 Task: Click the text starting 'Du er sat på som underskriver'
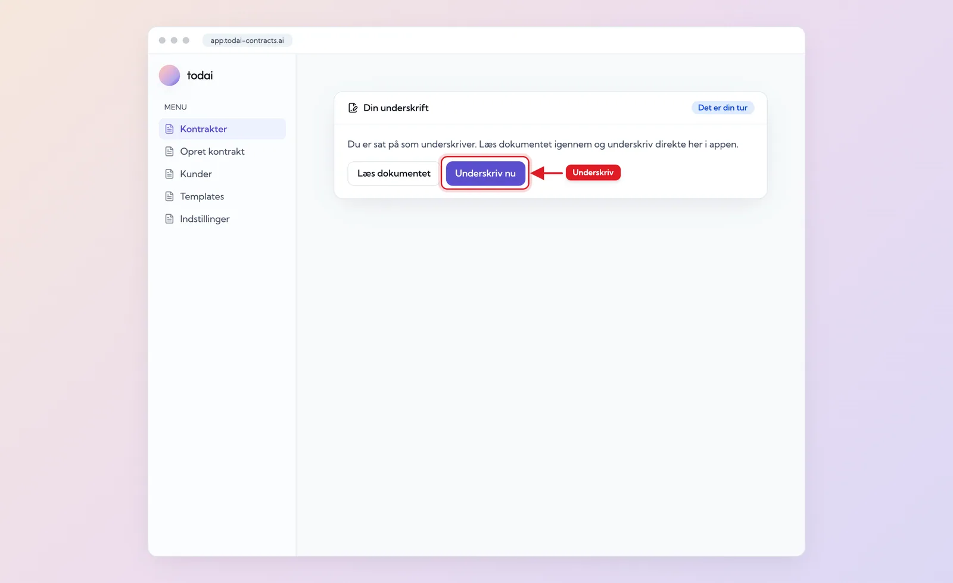543,145
